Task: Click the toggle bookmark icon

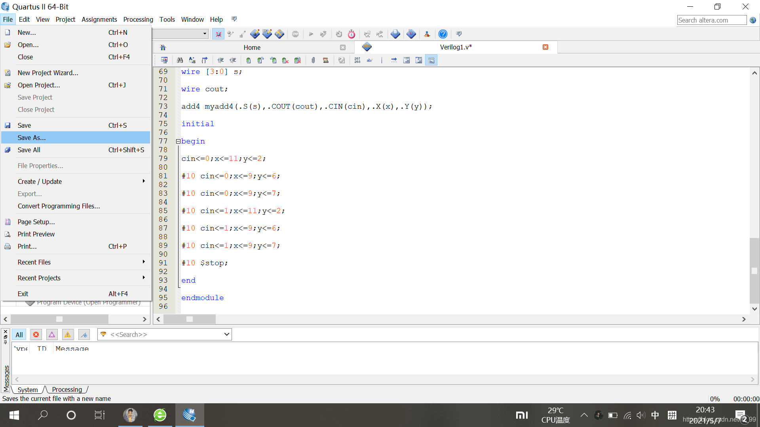Action: pos(248,60)
